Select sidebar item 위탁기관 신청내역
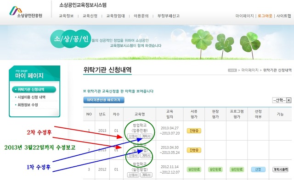 tap(34, 89)
